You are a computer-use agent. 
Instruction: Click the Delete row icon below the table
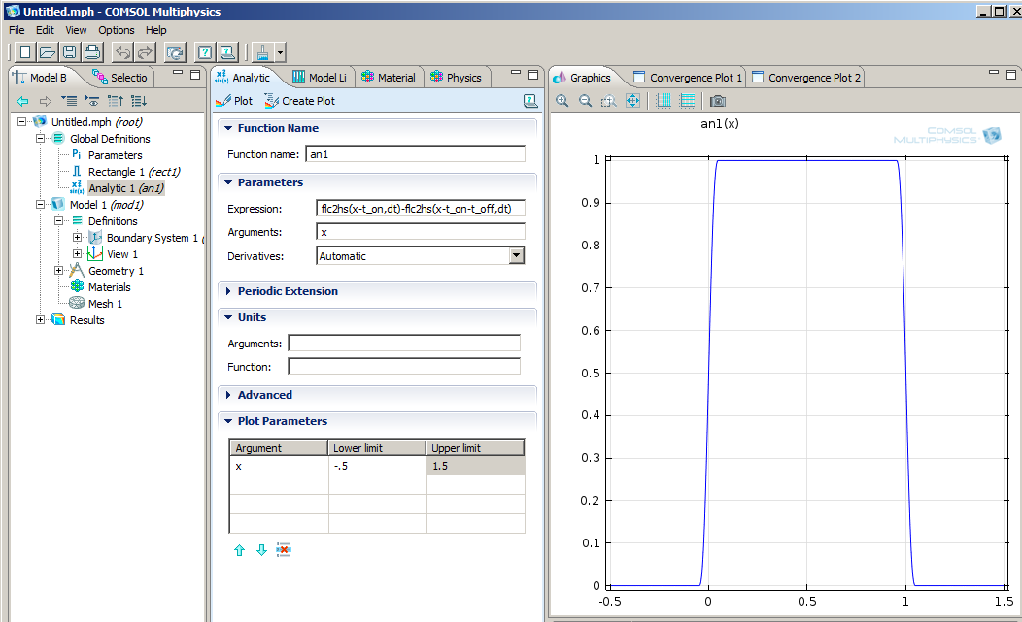(x=284, y=550)
